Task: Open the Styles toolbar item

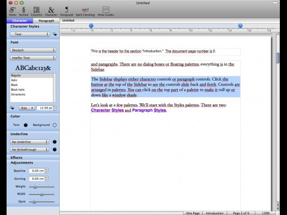Action: tap(13, 11)
